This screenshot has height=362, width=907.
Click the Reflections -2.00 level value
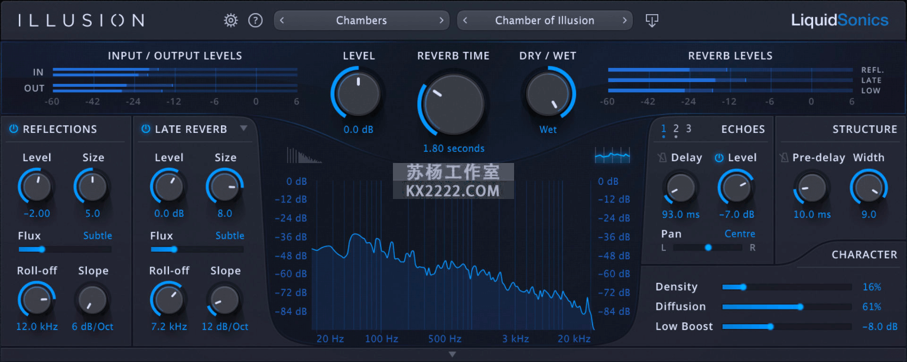coord(37,213)
